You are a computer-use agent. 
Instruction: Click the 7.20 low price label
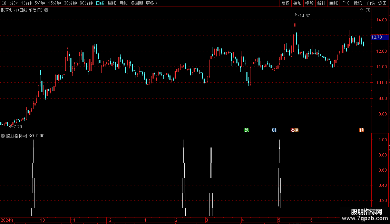18,127
